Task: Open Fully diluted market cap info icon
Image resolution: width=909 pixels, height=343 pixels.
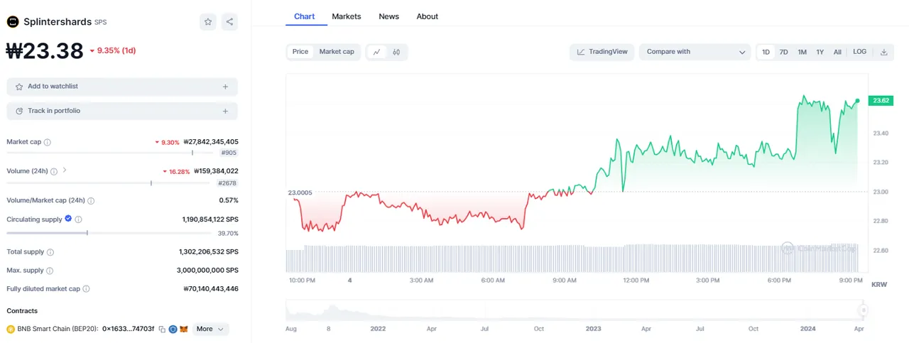Action: [86, 289]
